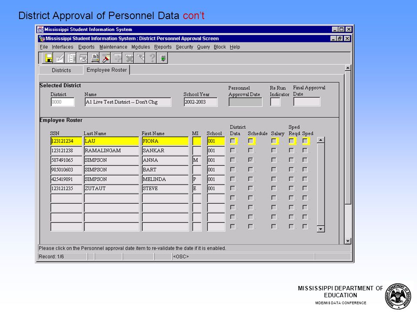Image resolution: width=417 pixels, height=312 pixels.
Task: Click the traffic light exit icon
Action: (x=163, y=58)
